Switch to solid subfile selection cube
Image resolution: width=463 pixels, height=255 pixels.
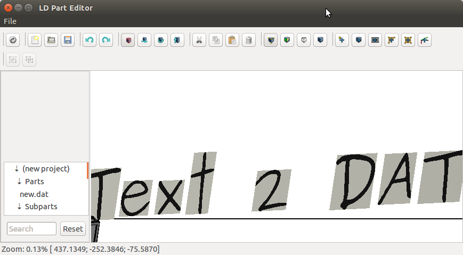(x=320, y=40)
